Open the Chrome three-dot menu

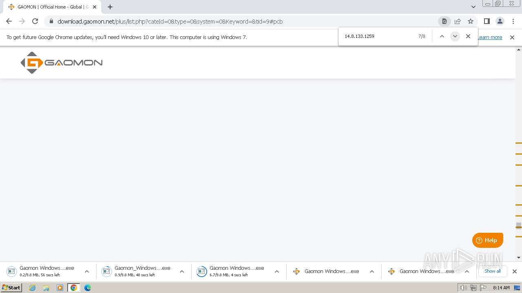pos(513,21)
